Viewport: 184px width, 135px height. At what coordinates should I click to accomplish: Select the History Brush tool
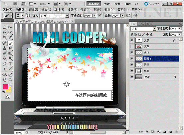pyautogui.click(x=10, y=48)
